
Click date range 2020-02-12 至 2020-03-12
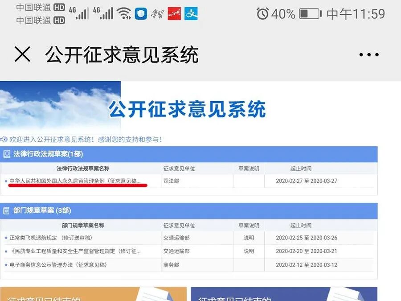307,265
